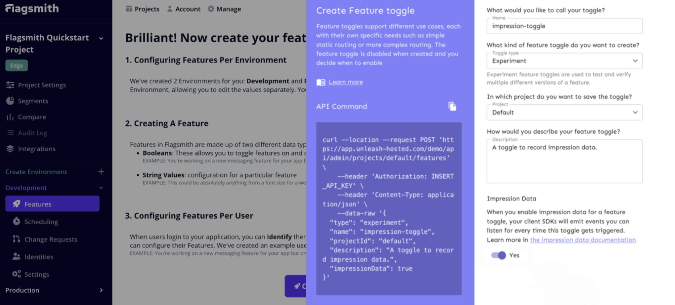Click the Compare bars icon
The width and height of the screenshot is (675, 305).
point(10,117)
